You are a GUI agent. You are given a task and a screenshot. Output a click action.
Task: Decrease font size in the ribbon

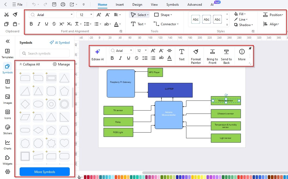(107, 15)
